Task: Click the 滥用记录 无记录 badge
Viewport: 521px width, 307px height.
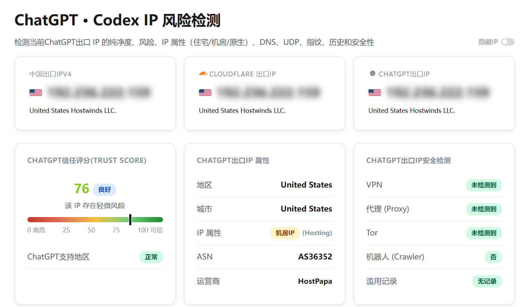Action: pos(487,281)
